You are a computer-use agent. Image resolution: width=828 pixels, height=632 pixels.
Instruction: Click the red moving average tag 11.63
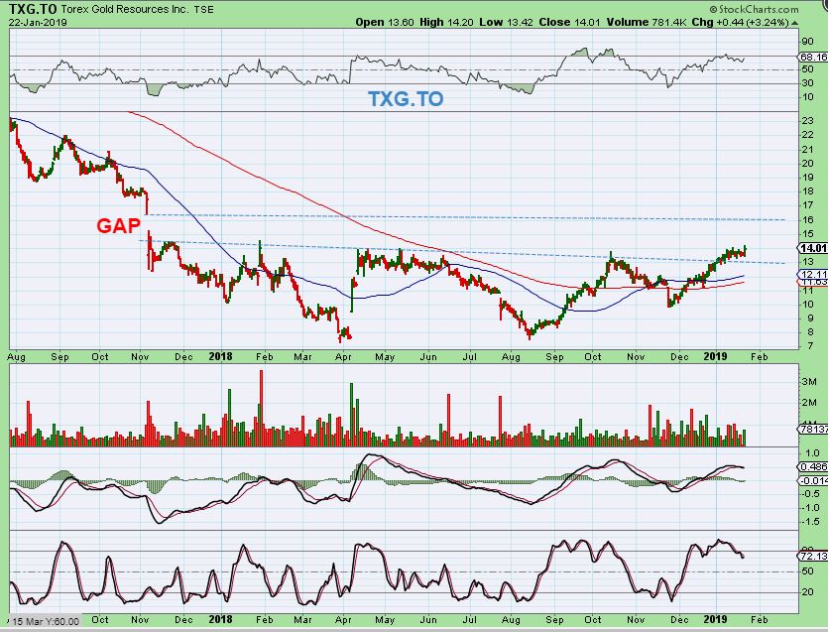point(813,282)
